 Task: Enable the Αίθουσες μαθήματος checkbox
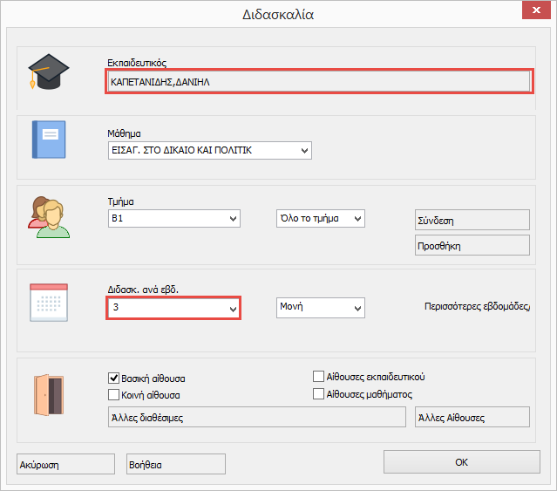click(319, 394)
